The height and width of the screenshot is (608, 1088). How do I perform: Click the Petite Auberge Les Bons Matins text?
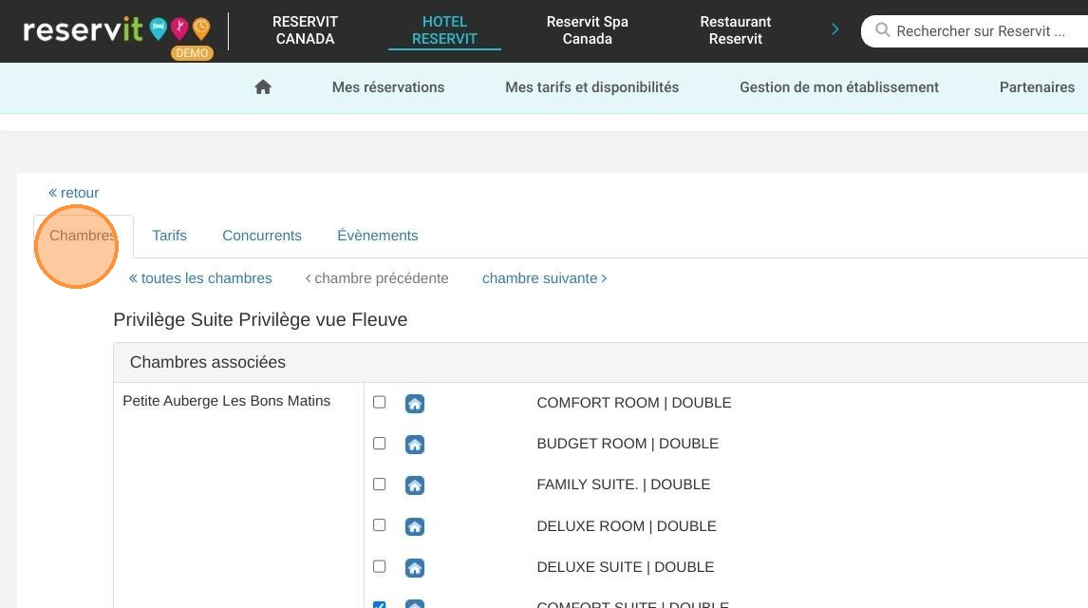226,401
